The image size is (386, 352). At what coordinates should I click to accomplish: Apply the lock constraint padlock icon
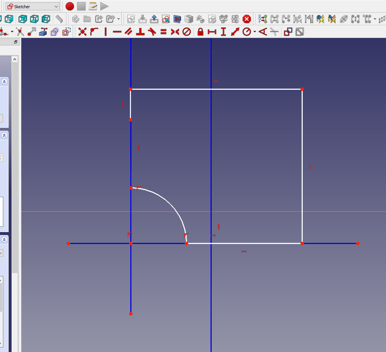point(201,32)
